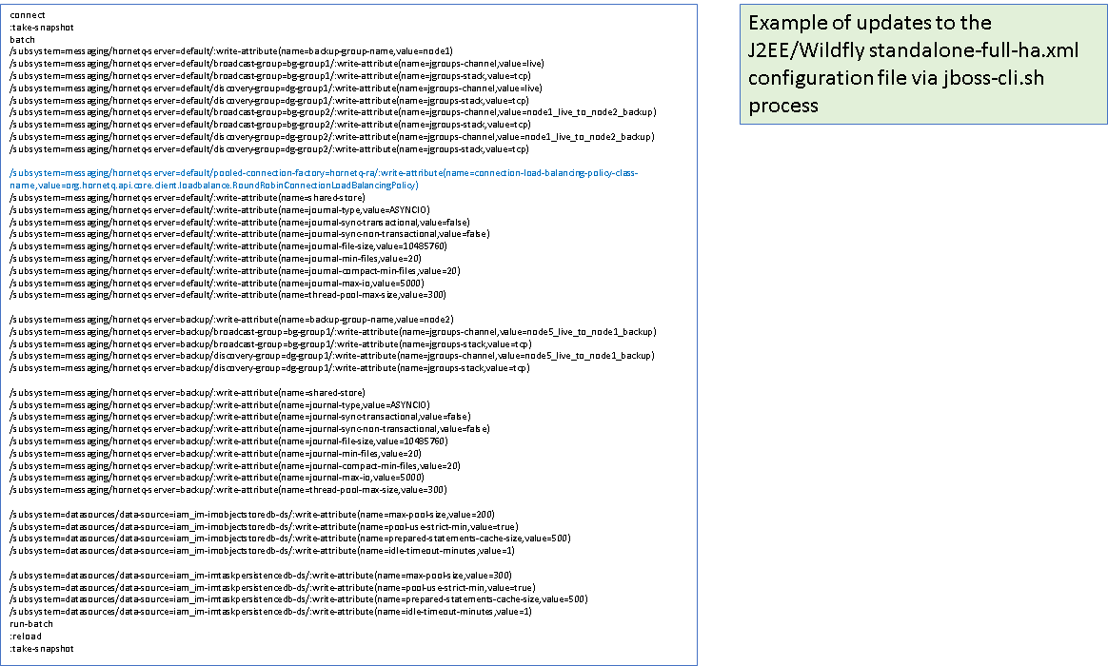Click the 'batch' command line
Screen dimensions: 1108x666
[x=22, y=40]
